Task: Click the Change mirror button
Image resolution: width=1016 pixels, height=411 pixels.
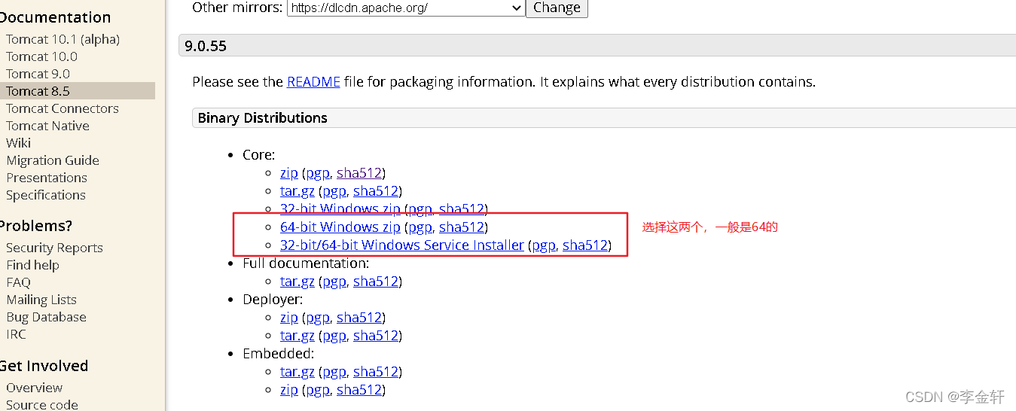Action: [557, 8]
